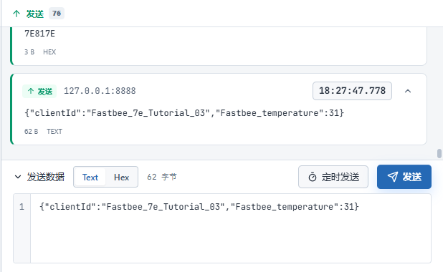The width and height of the screenshot is (443, 272).
Task: Click into the send data editor field
Action: pos(231,228)
